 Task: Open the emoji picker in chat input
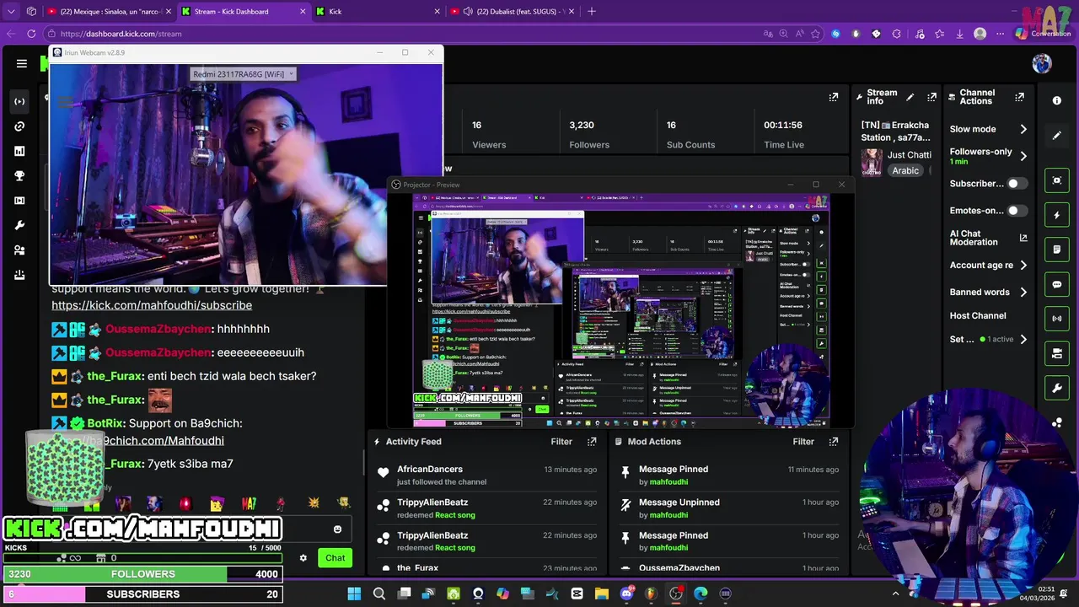click(x=337, y=529)
